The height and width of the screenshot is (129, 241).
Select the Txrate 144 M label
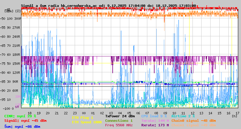click(155, 121)
